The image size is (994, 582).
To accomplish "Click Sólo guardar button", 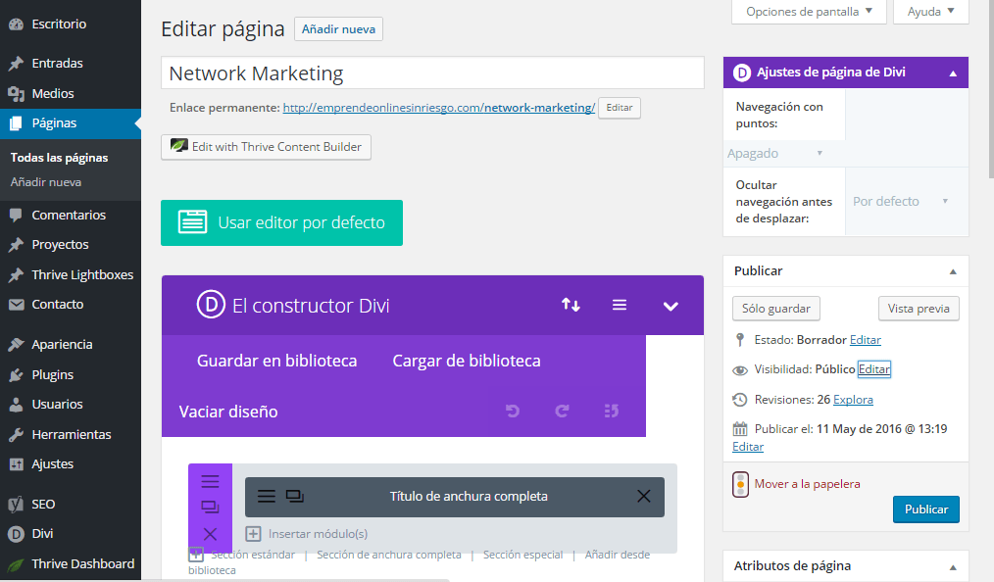I will point(776,309).
